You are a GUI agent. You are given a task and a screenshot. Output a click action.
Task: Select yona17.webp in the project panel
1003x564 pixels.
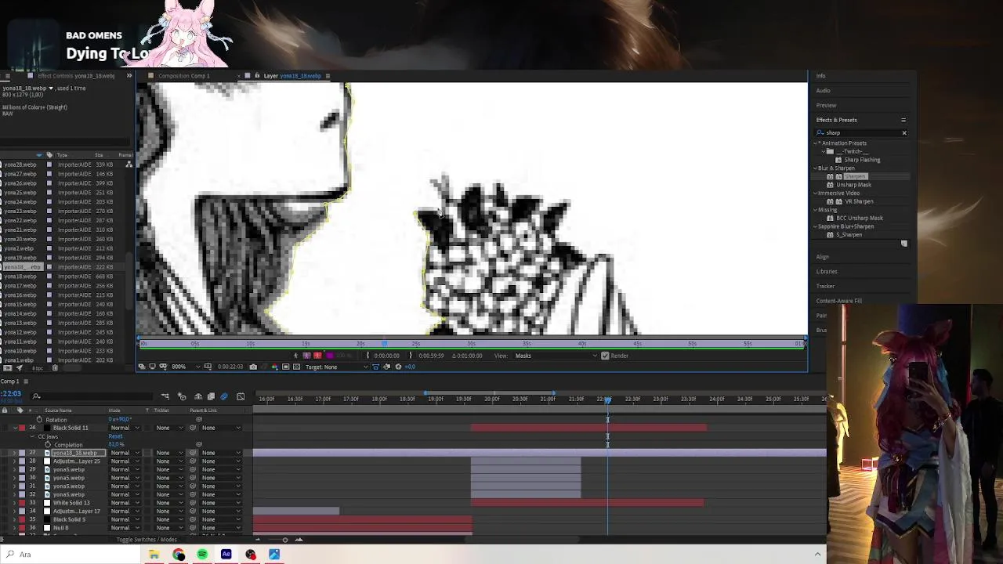(x=20, y=286)
